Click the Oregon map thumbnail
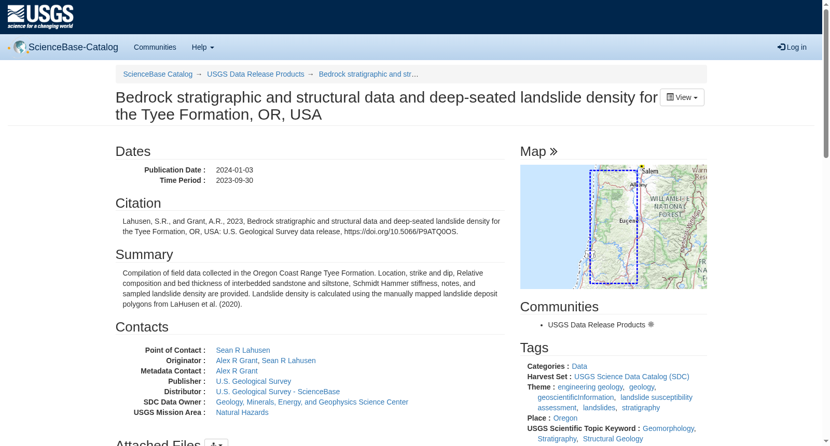The image size is (830, 446). pos(613,227)
